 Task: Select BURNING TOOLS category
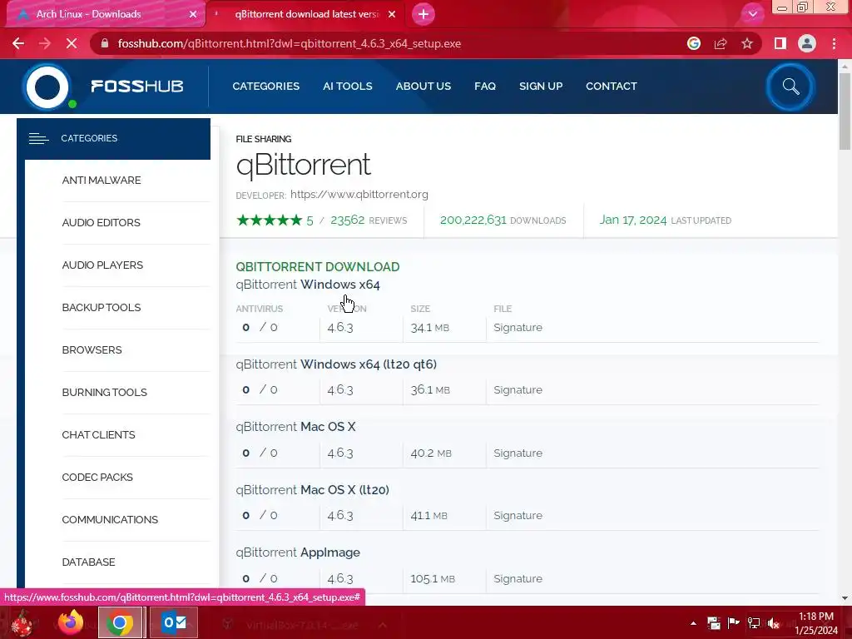click(104, 393)
